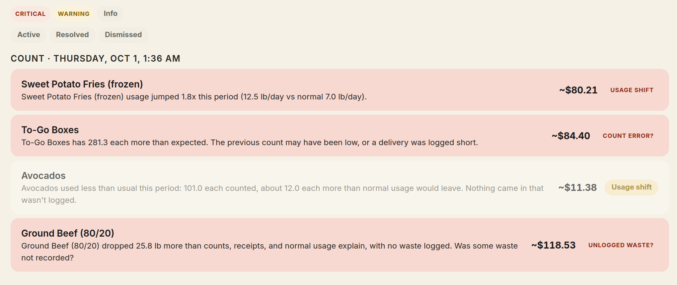Click the Count Thursday, Oct 1 heading
Viewport: 677px width, 285px height.
point(96,59)
